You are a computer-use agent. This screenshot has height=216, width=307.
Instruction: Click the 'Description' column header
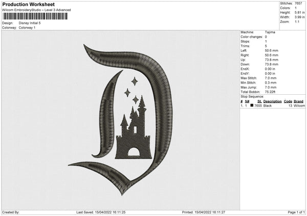tap(272, 101)
